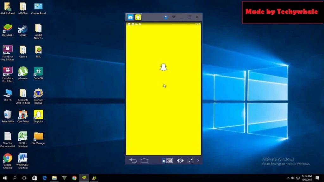Image resolution: width=324 pixels, height=182 pixels.
Task: Open the BlueStacks keyboard controls icon
Action: click(x=170, y=161)
